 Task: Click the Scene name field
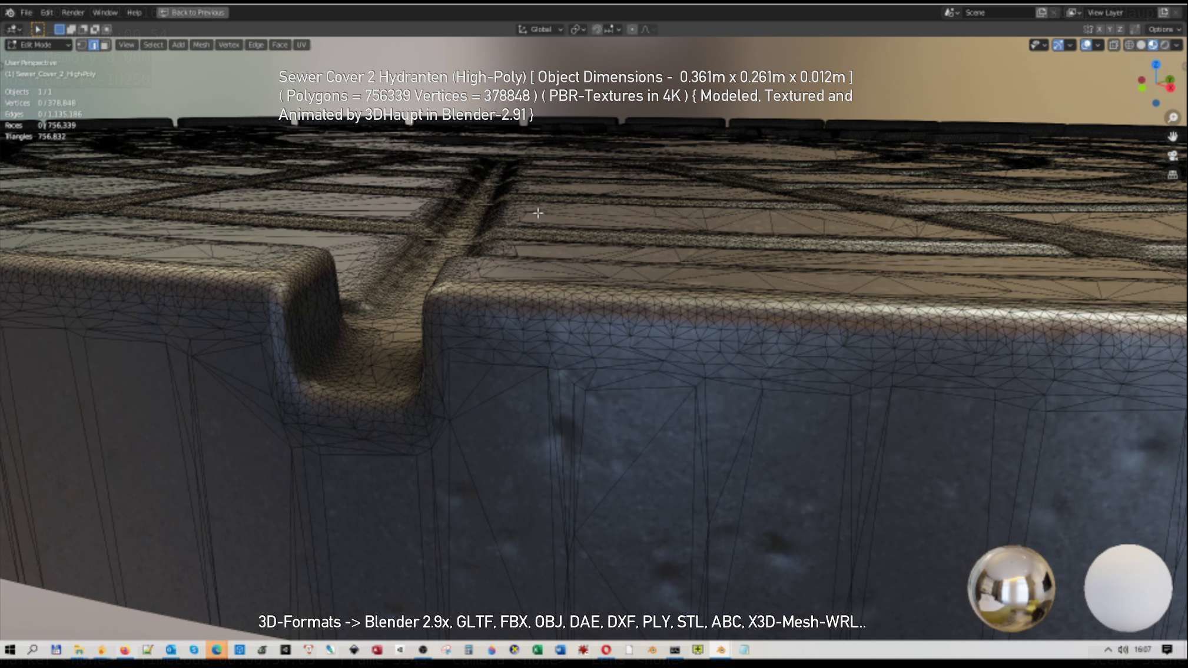tap(997, 12)
